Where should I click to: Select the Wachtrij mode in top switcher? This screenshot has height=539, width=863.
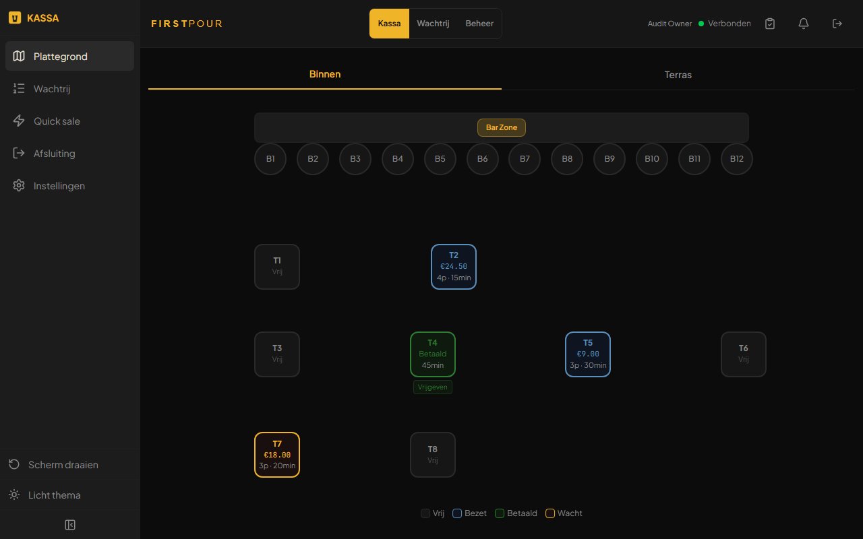point(433,24)
